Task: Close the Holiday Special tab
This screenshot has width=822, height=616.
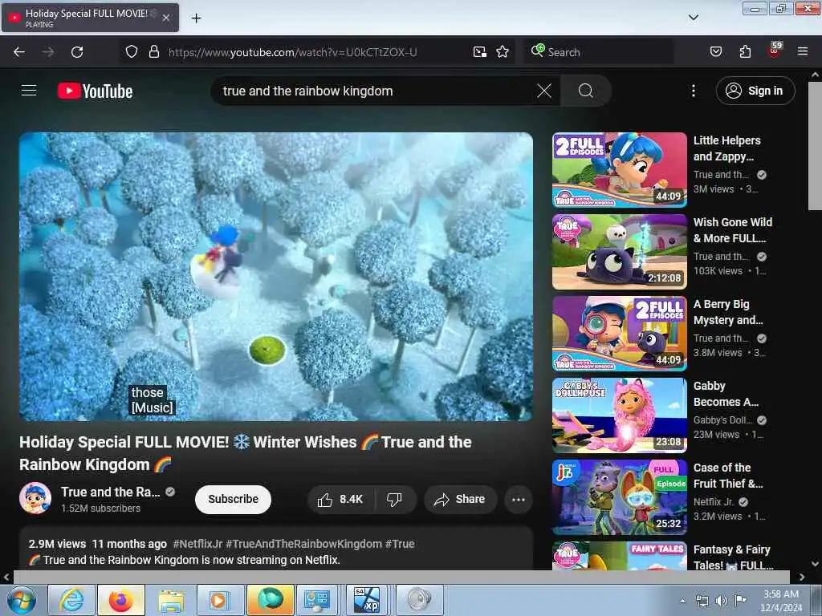Action: click(x=165, y=18)
